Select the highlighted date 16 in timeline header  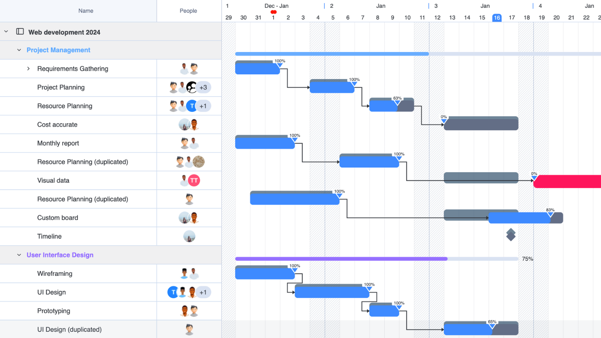(497, 18)
